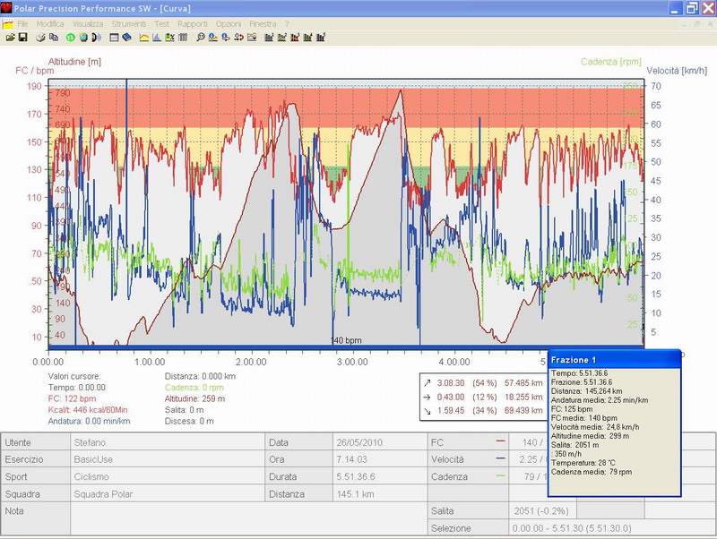
Task: Open file using the folder toolbar icon
Action: pyautogui.click(x=10, y=38)
